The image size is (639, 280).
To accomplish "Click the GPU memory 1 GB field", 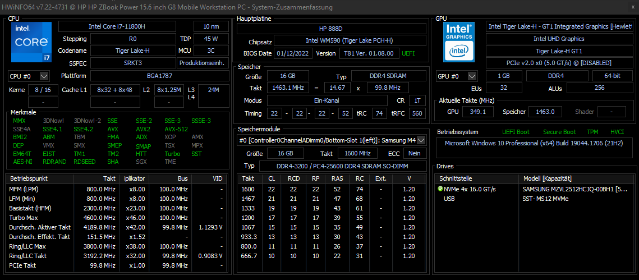I will click(504, 76).
